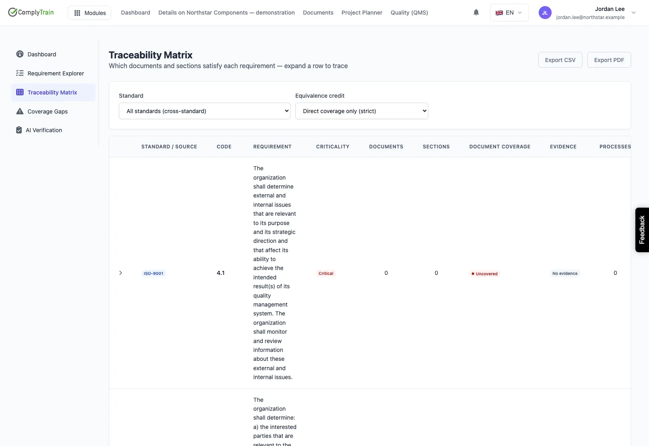This screenshot has width=649, height=446.
Task: Open the Documents top menu
Action: [318, 13]
